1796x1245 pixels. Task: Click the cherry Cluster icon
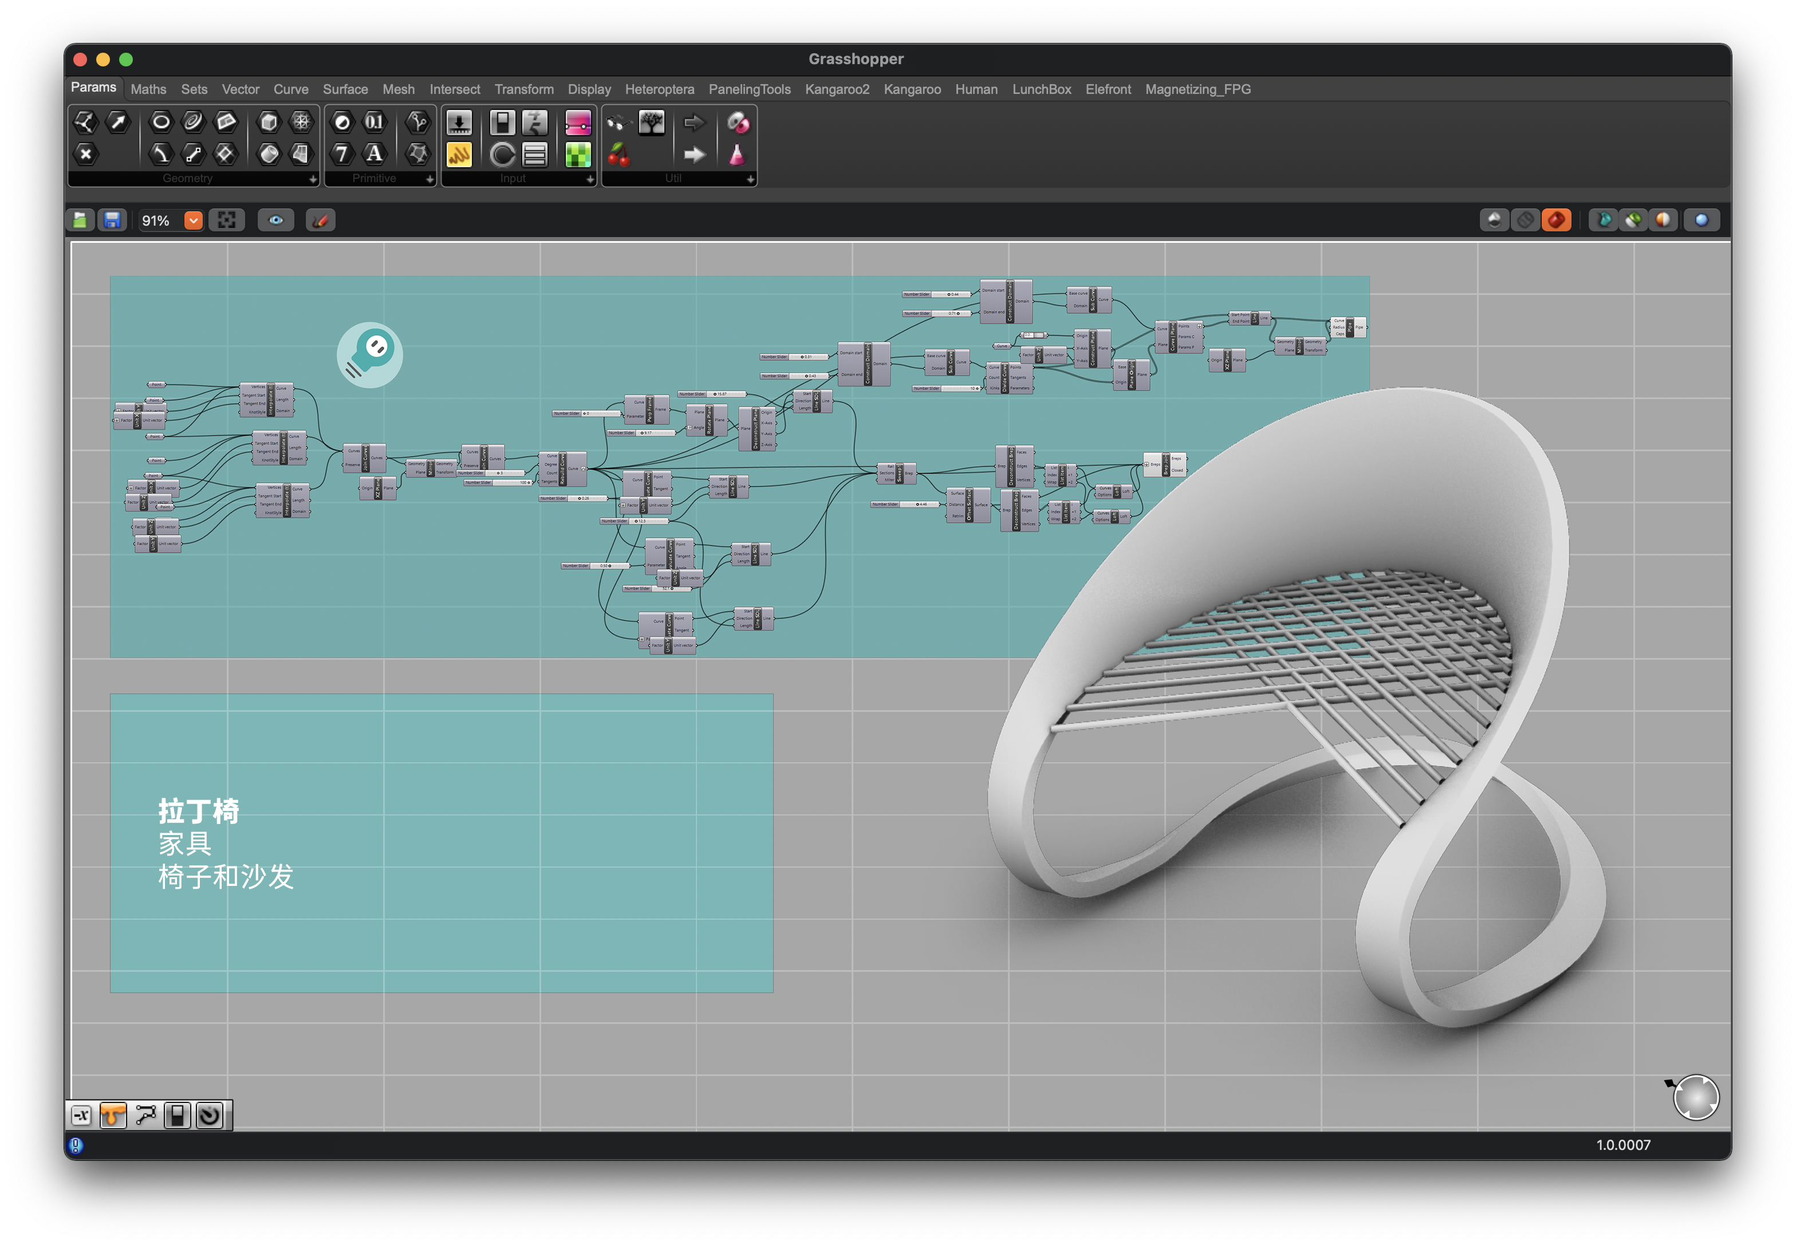618,155
